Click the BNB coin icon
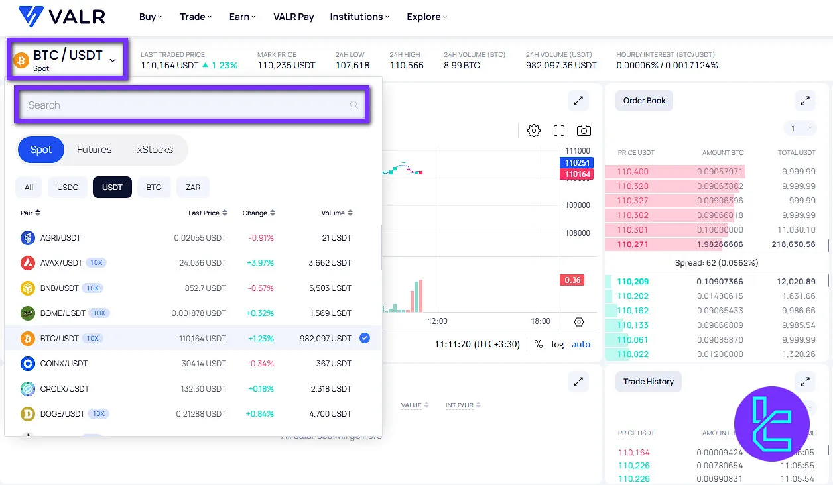This screenshot has width=833, height=485. click(28, 288)
